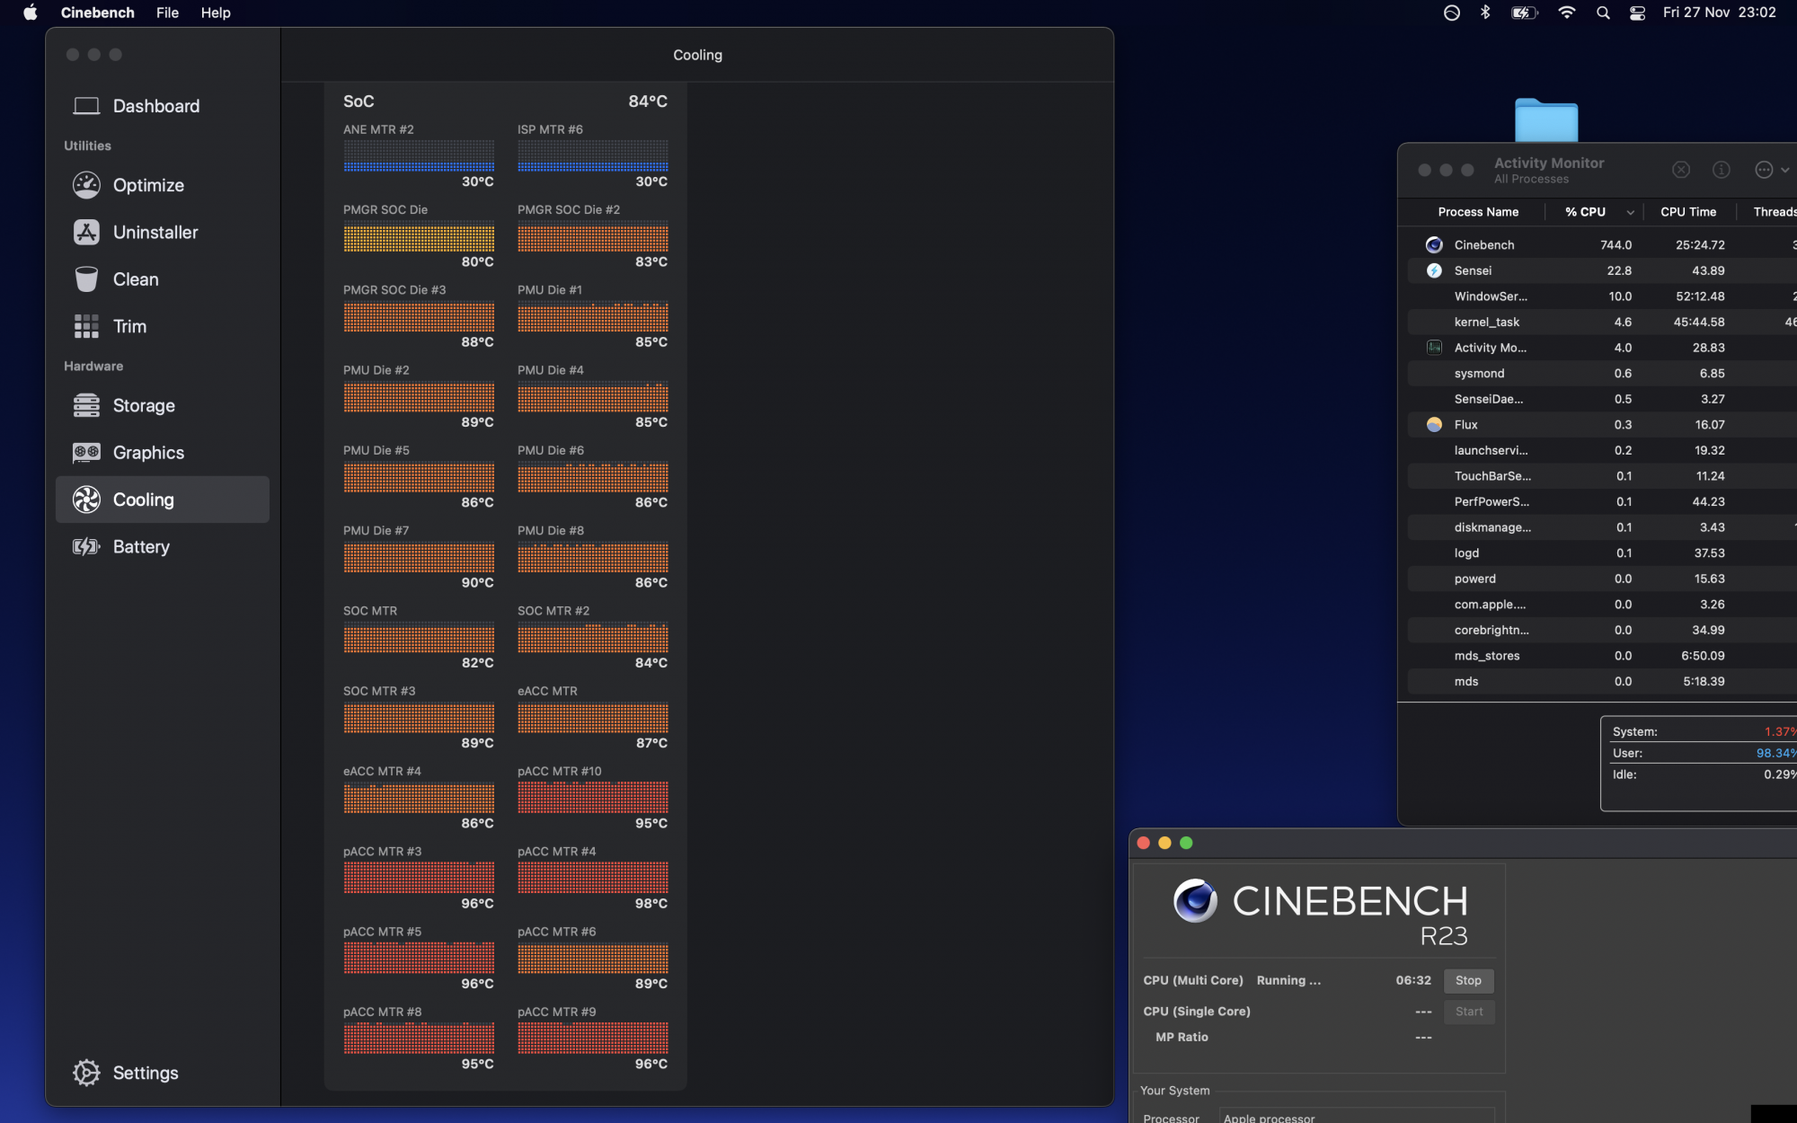Open the Uninstaller utility
The width and height of the screenshot is (1797, 1123).
pyautogui.click(x=155, y=233)
